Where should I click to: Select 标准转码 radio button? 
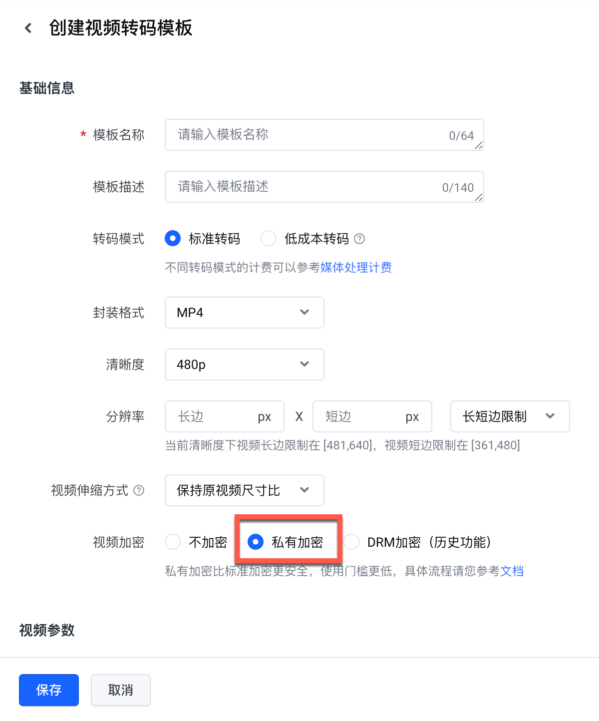click(x=173, y=239)
